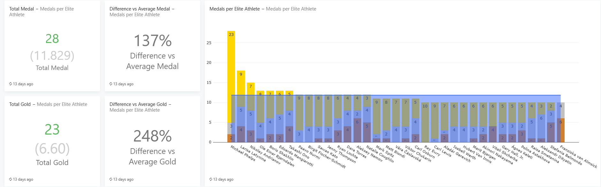This screenshot has width=601, height=187.
Task: Open the Difference vs Average Gold title
Action: 138,104
